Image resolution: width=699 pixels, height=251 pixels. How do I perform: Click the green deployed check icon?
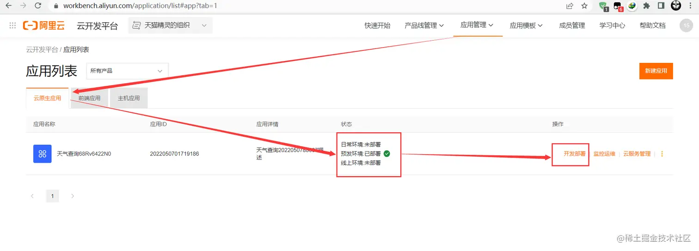[x=387, y=153]
